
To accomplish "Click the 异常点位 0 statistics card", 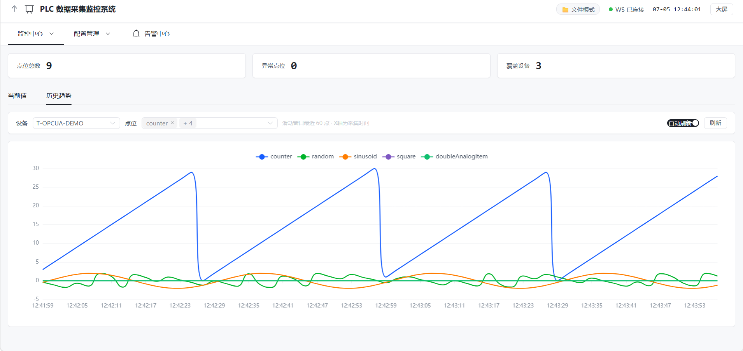I will click(x=371, y=66).
